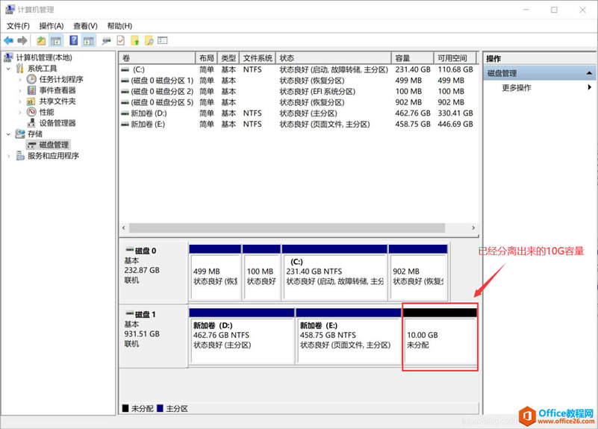Sort by the 可用空间 column header
598x429 pixels.
point(455,58)
